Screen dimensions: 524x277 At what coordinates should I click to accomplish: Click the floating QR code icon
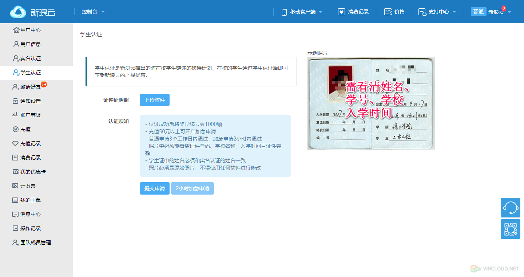[510, 229]
